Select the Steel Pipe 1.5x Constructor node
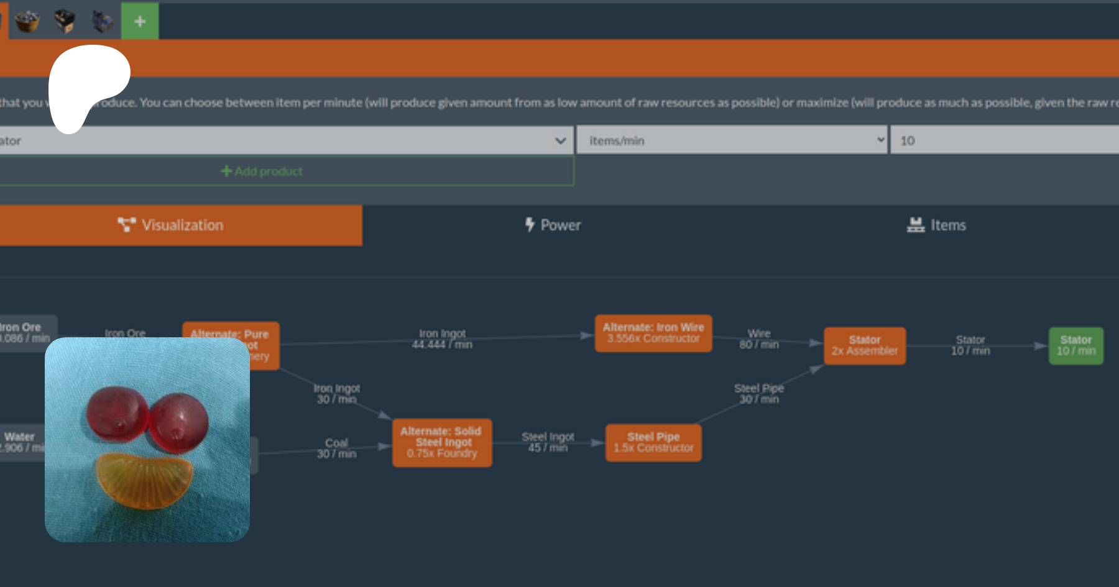1119x587 pixels. pyautogui.click(x=653, y=442)
